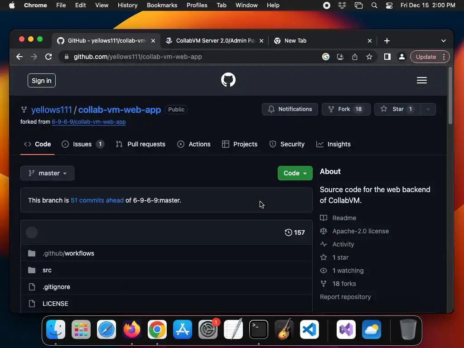Switch to the Issues tab
The image size is (464, 348).
click(x=82, y=144)
